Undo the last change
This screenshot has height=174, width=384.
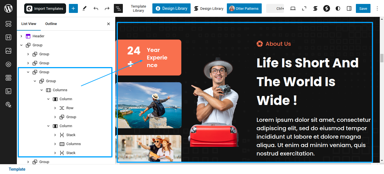click(x=96, y=8)
